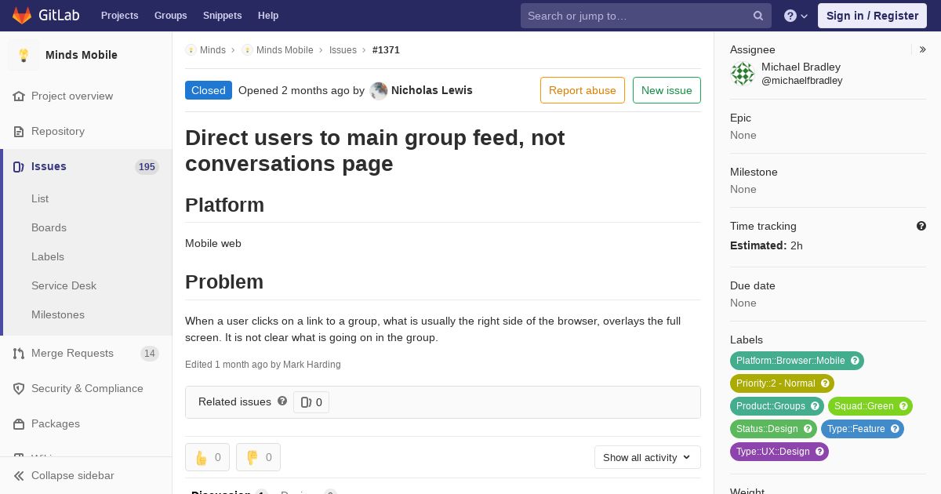The width and height of the screenshot is (941, 494).
Task: Open the Projects menu in top bar
Action: [x=119, y=16]
